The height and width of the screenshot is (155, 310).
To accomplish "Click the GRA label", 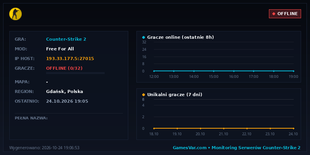I will click(21, 39).
